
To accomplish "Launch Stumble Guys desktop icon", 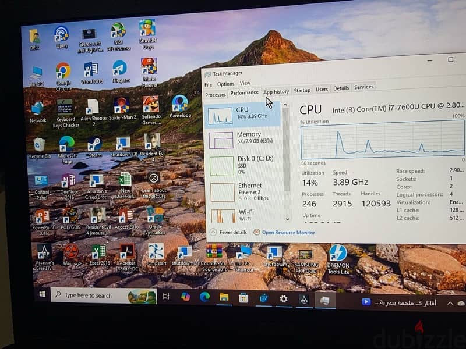I will tap(148, 34).
